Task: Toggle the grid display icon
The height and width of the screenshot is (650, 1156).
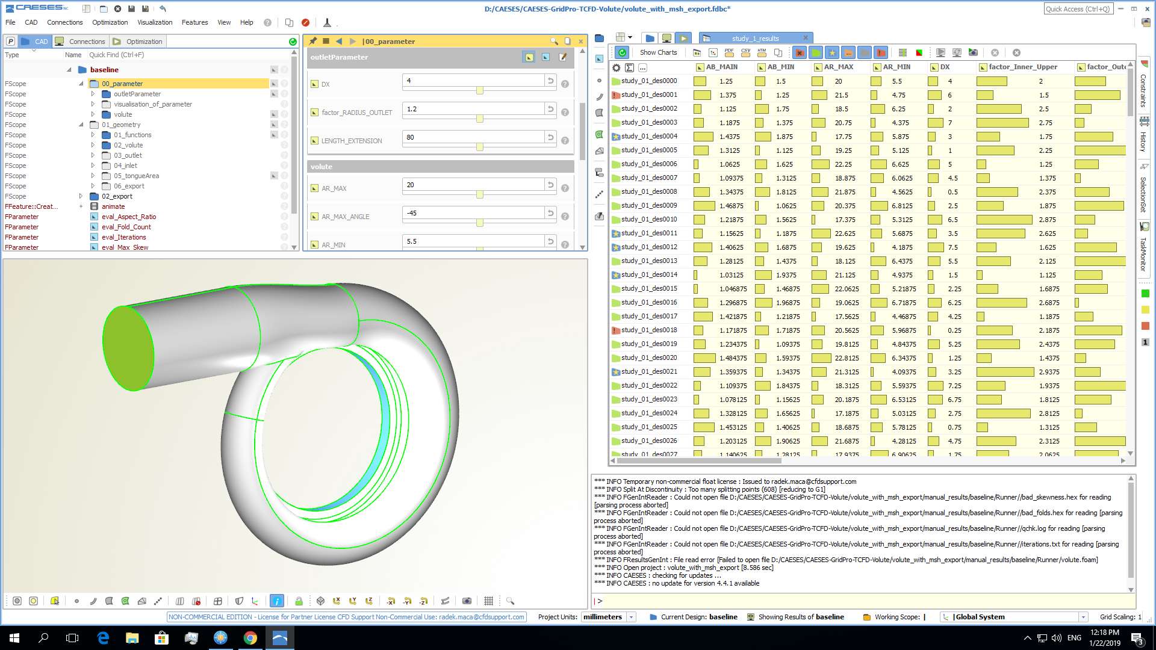Action: pos(488,601)
